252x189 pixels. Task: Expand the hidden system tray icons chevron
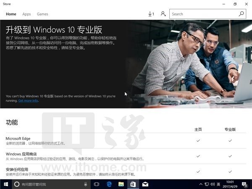201,184
